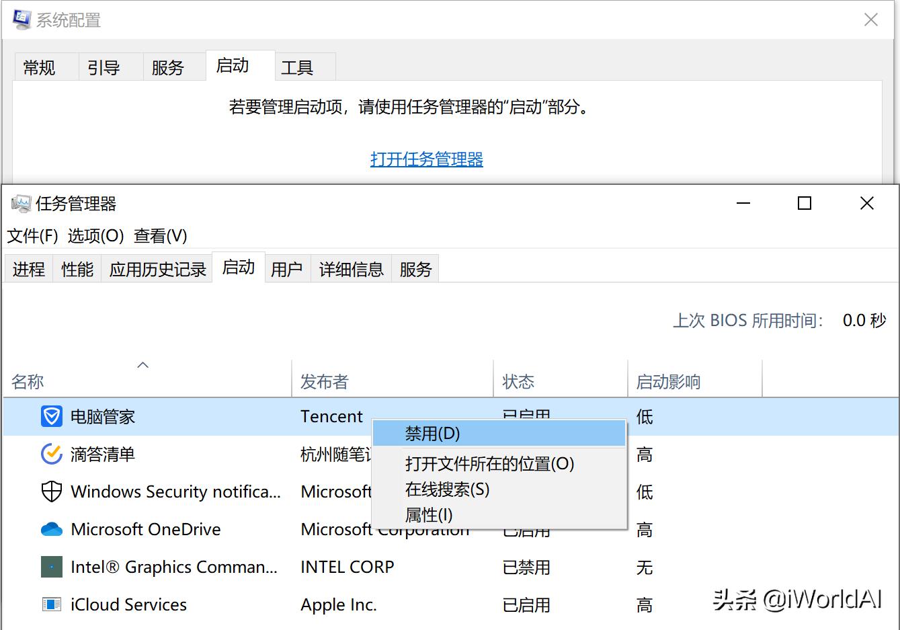
Task: Click the 任务管理器 title bar icon
Action: 21,204
